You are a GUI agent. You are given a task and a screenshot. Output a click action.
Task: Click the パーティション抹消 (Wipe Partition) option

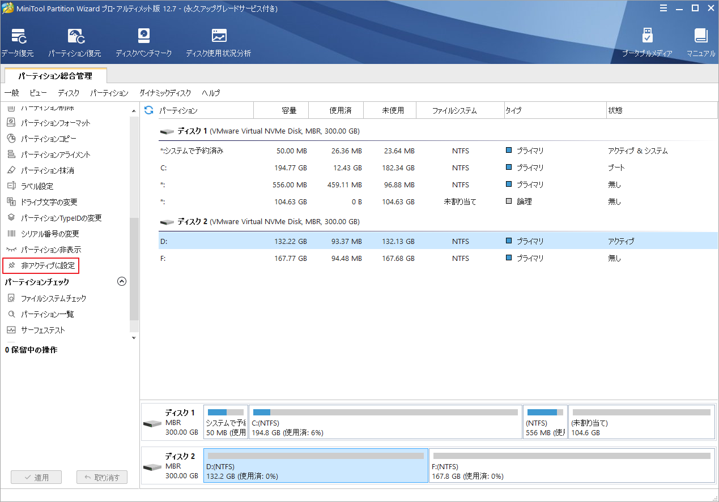pyautogui.click(x=47, y=170)
